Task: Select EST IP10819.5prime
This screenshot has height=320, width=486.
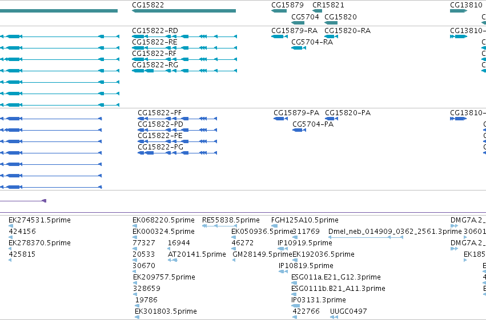Action: pos(283,272)
